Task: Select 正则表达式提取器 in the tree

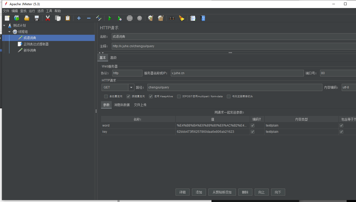Action: [36, 44]
